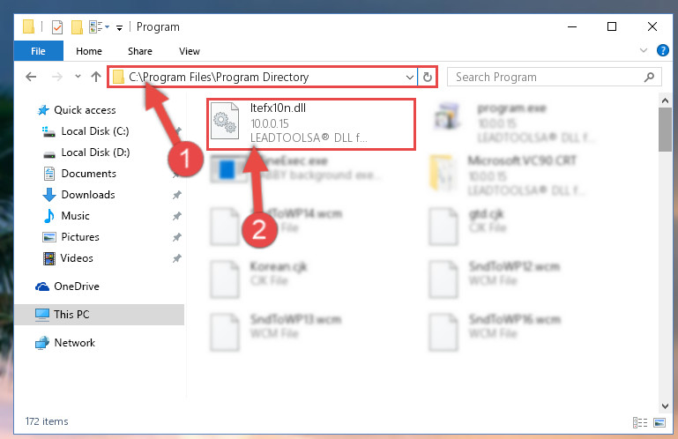Go up one folder level
This screenshot has width=678, height=439.
tap(96, 77)
